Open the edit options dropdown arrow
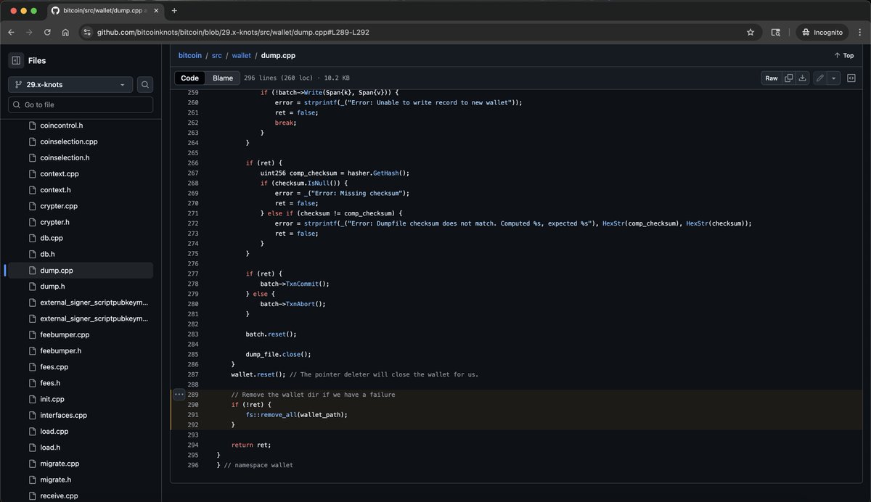Screen dimensions: 871x502 pyautogui.click(x=833, y=78)
